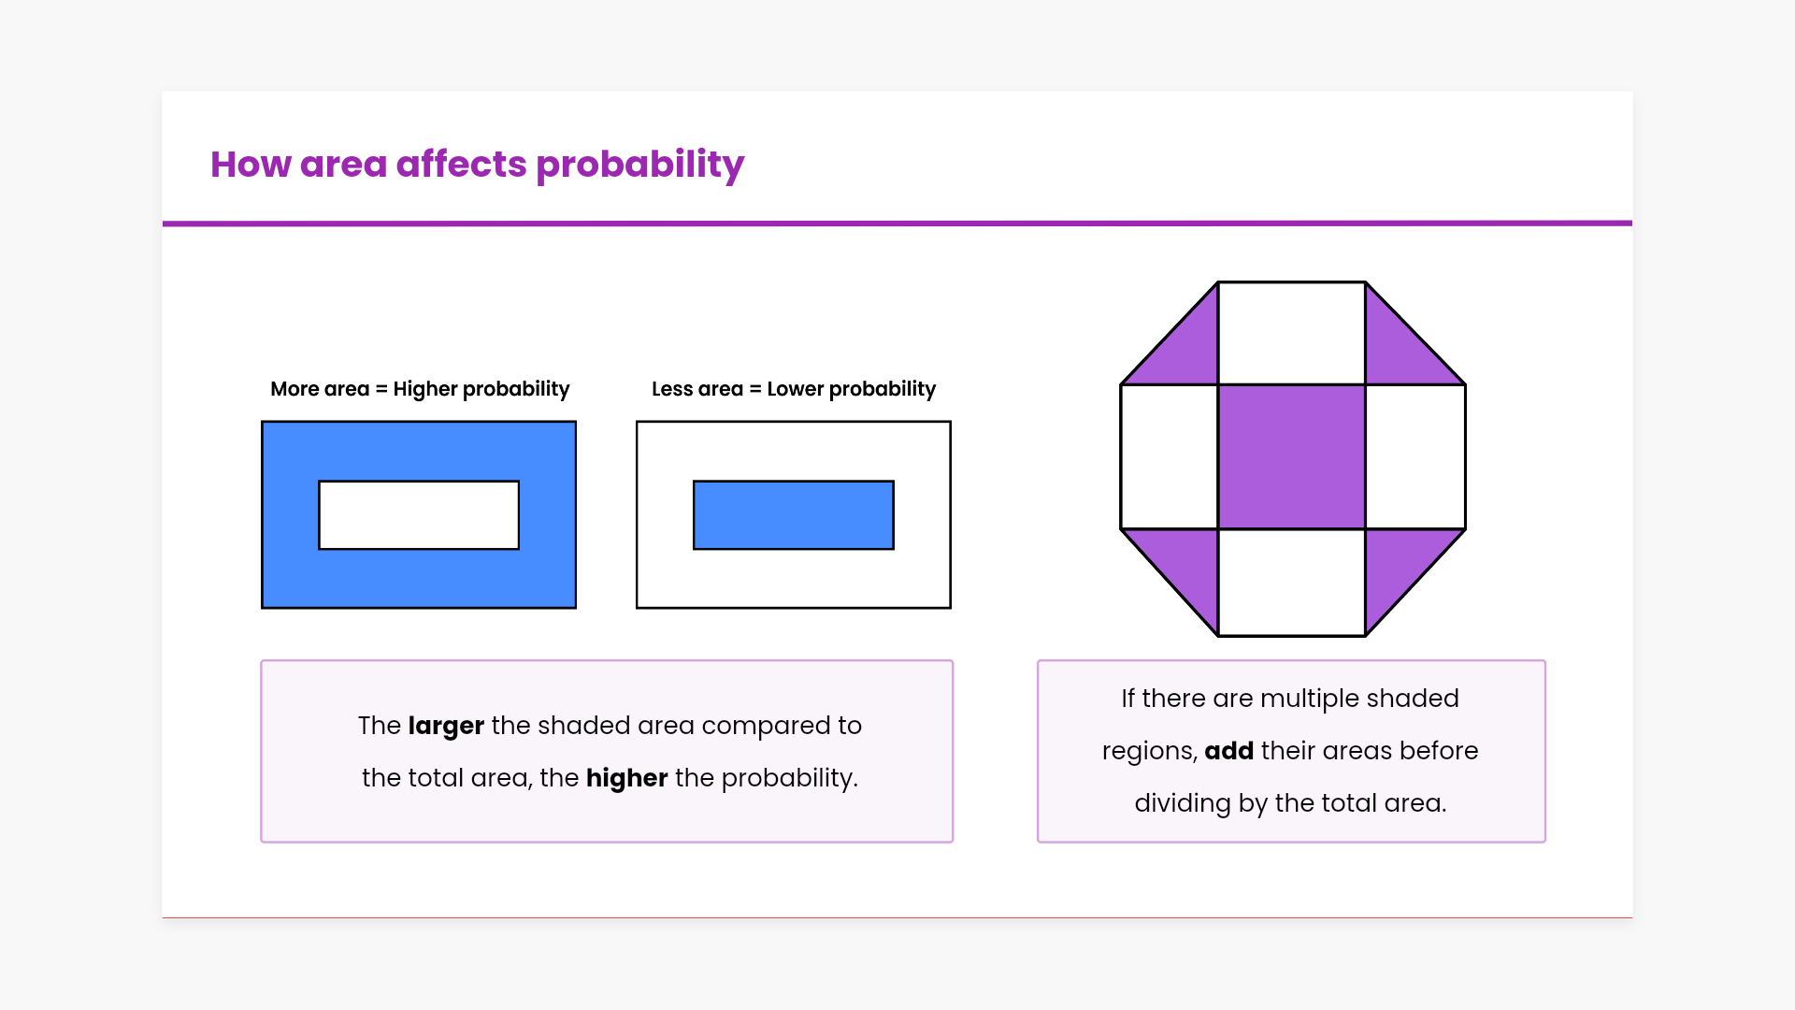Select the bottom white square of the octagon
The height and width of the screenshot is (1010, 1795).
click(1291, 582)
